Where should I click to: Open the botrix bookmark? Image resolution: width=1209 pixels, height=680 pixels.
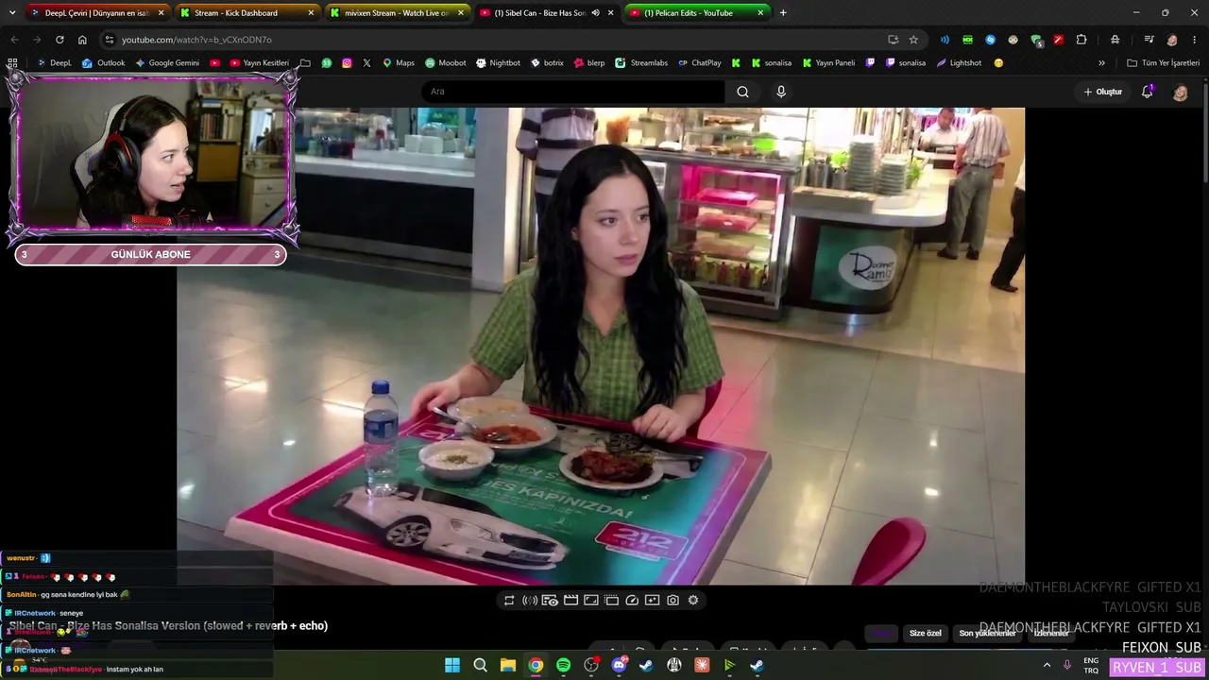547,63
